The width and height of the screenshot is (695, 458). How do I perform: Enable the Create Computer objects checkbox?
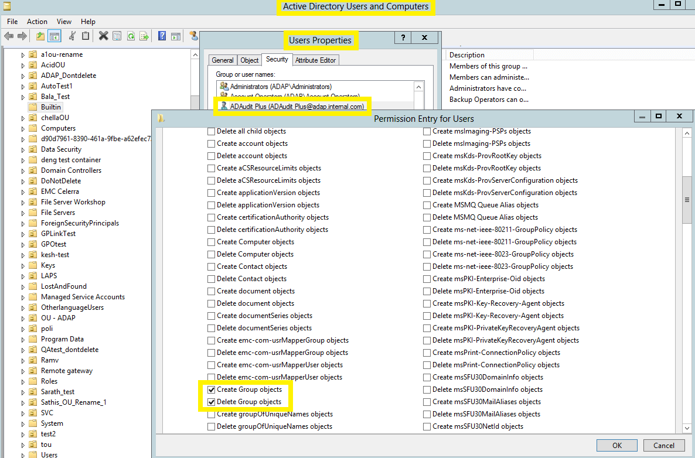(x=211, y=242)
